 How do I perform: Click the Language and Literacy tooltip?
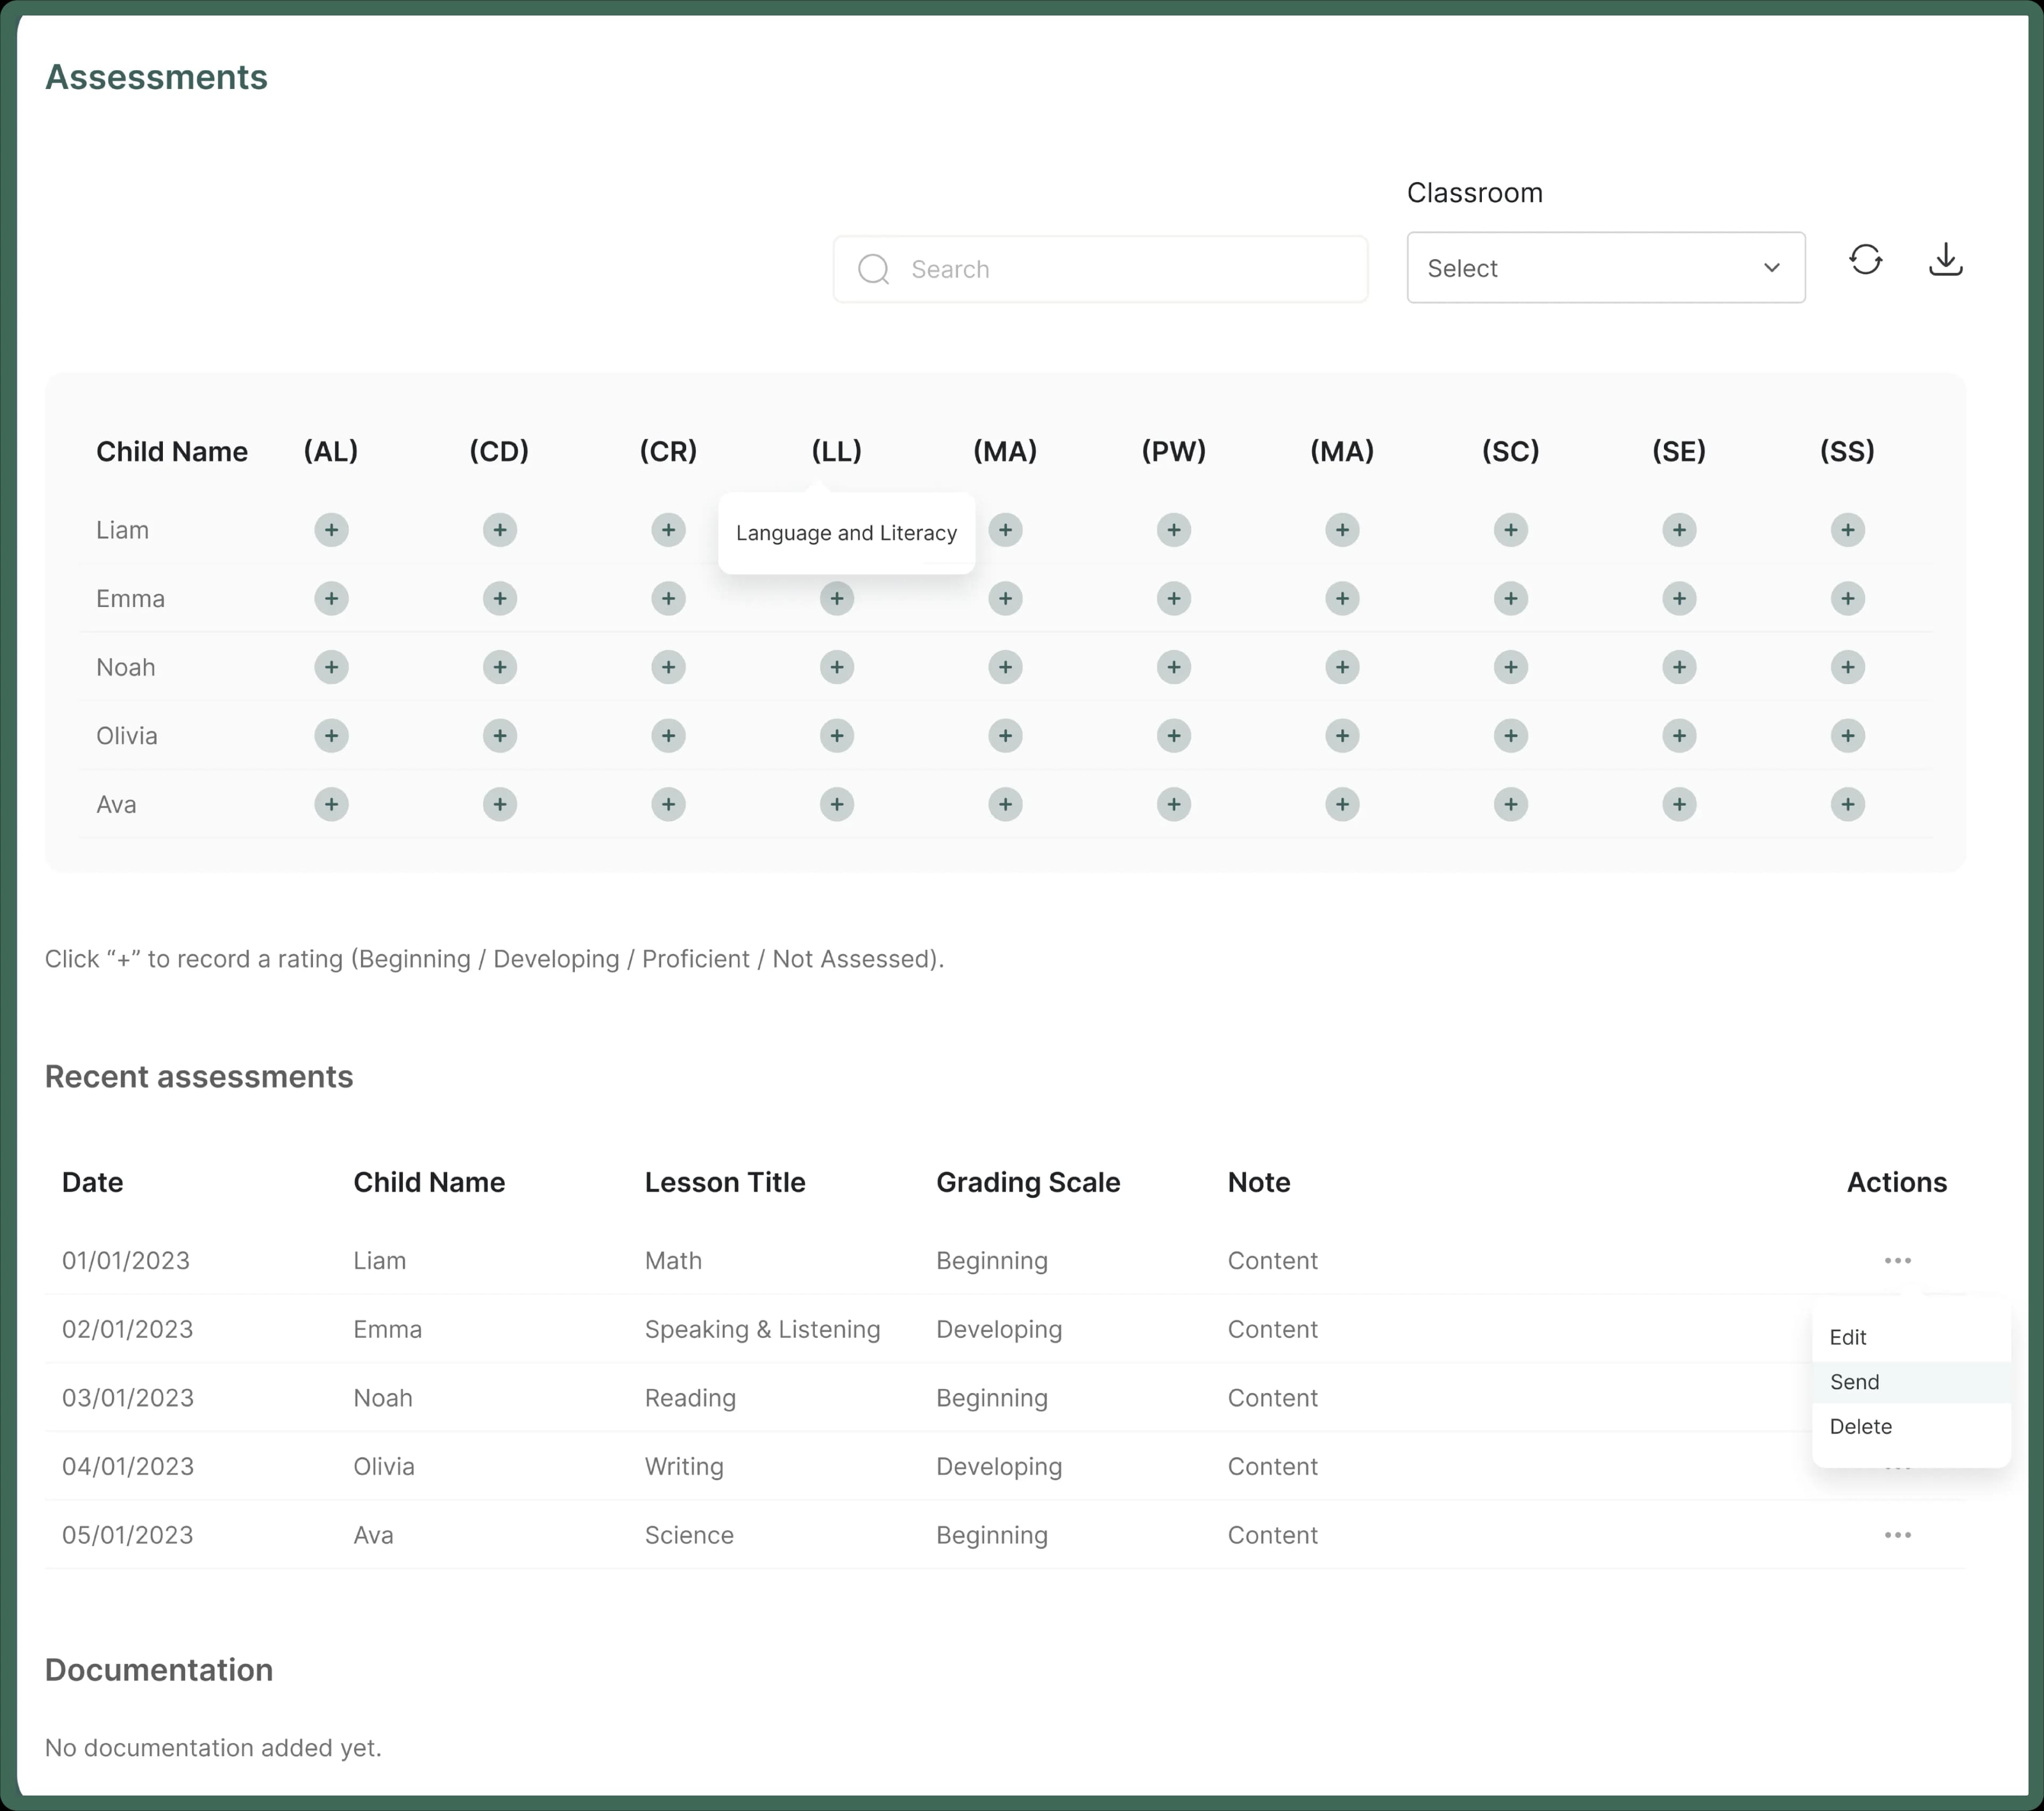click(846, 532)
